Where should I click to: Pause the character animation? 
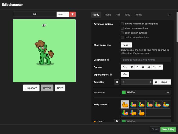(117, 82)
